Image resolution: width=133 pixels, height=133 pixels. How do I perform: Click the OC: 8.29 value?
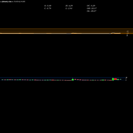click(x=91, y=6)
